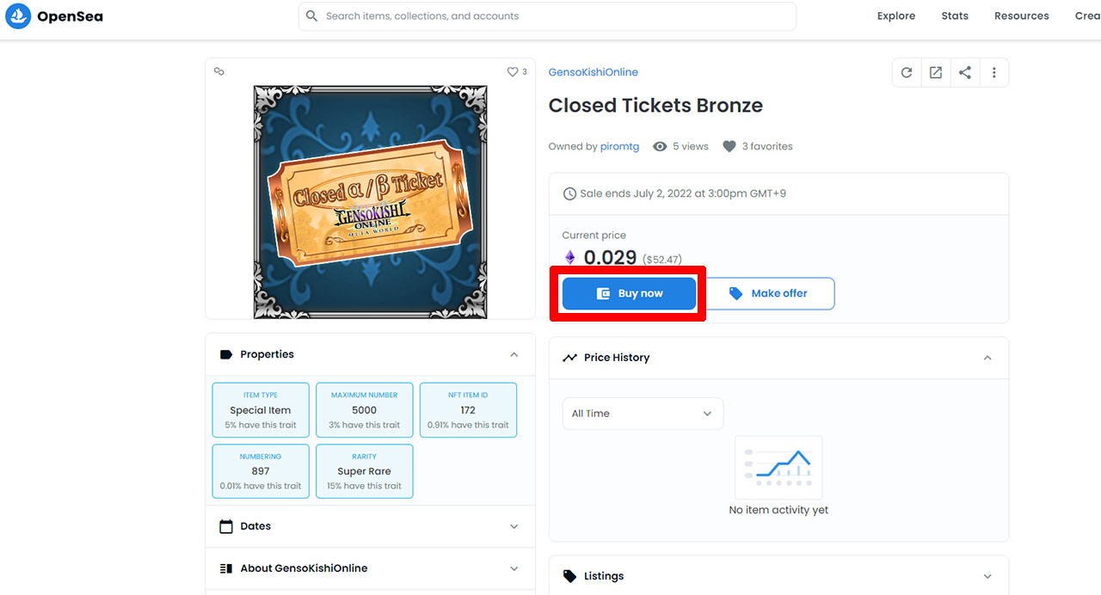1101x595 pixels.
Task: Open the Explore menu
Action: (896, 16)
